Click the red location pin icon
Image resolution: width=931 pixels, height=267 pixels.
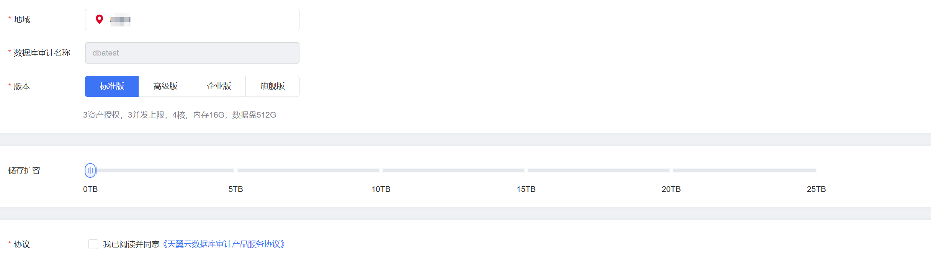99,19
